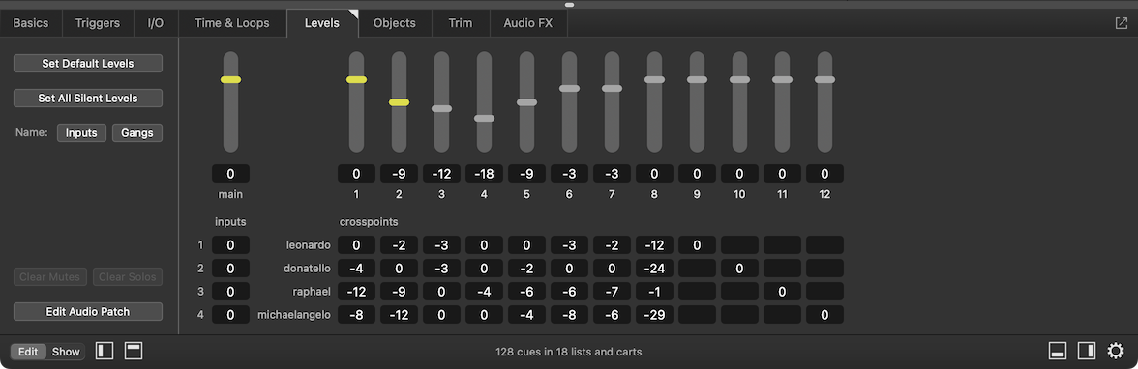Open the Time & Loops tab
This screenshot has height=369, width=1138.
tap(232, 23)
